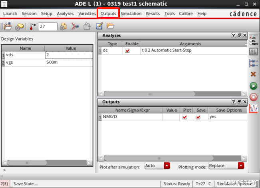Toggle the dc analysis Enable checkbox
The height and width of the screenshot is (188, 260).
click(x=127, y=51)
